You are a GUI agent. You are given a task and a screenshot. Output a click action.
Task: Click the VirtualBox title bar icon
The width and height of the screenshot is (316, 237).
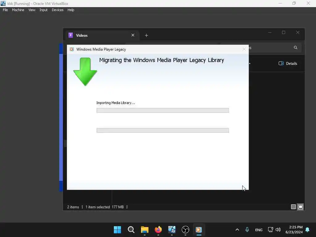(3, 3)
